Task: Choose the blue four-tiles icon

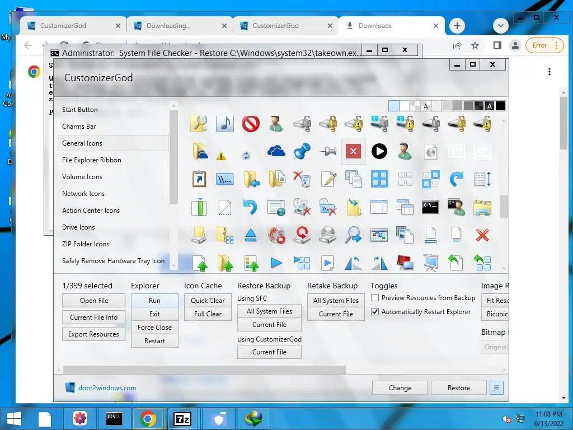Action: [x=379, y=179]
